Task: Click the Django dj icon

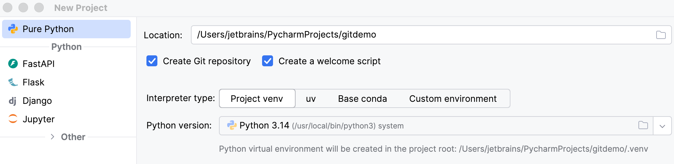Action: point(13,100)
